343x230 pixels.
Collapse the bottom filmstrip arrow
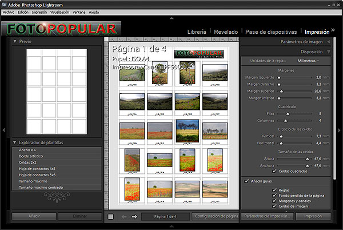[x=171, y=226]
